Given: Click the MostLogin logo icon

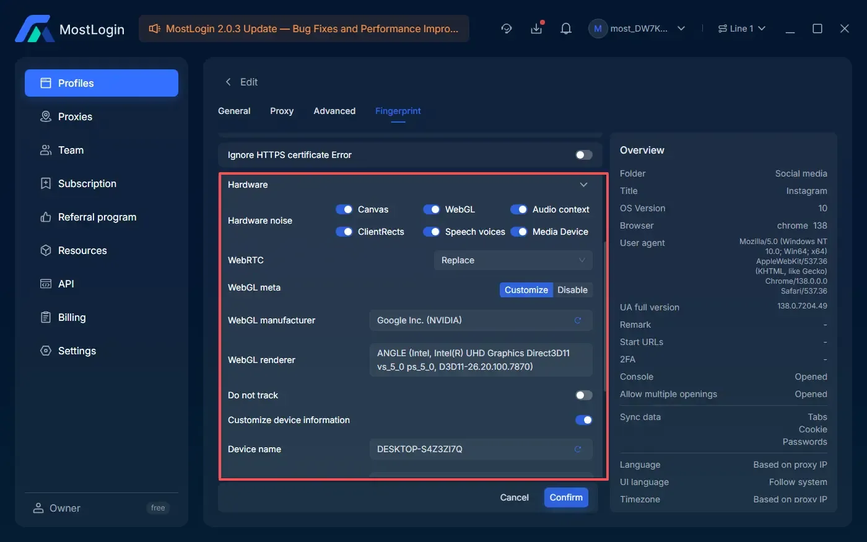Looking at the screenshot, I should pyautogui.click(x=35, y=28).
